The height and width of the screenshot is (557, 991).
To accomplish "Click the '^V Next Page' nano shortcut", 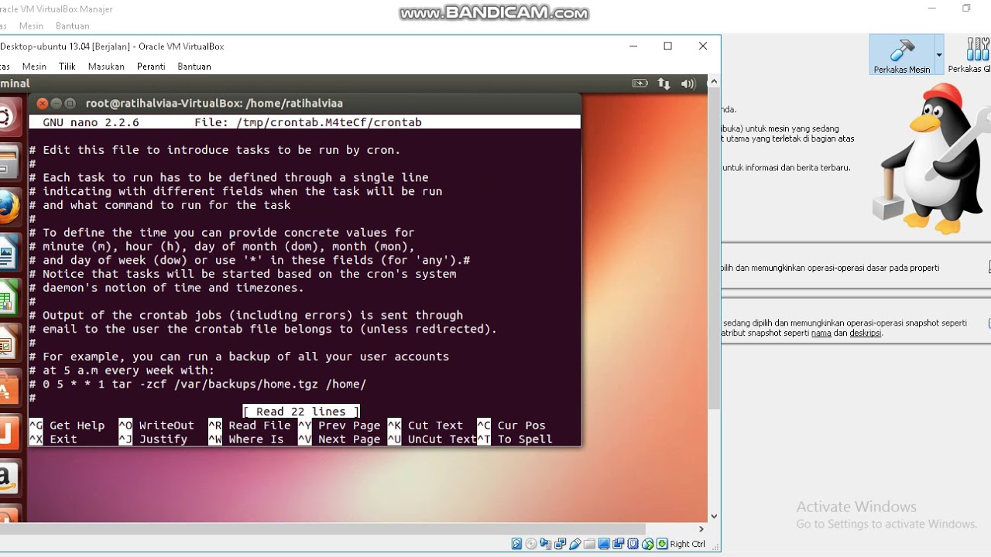I will point(339,439).
